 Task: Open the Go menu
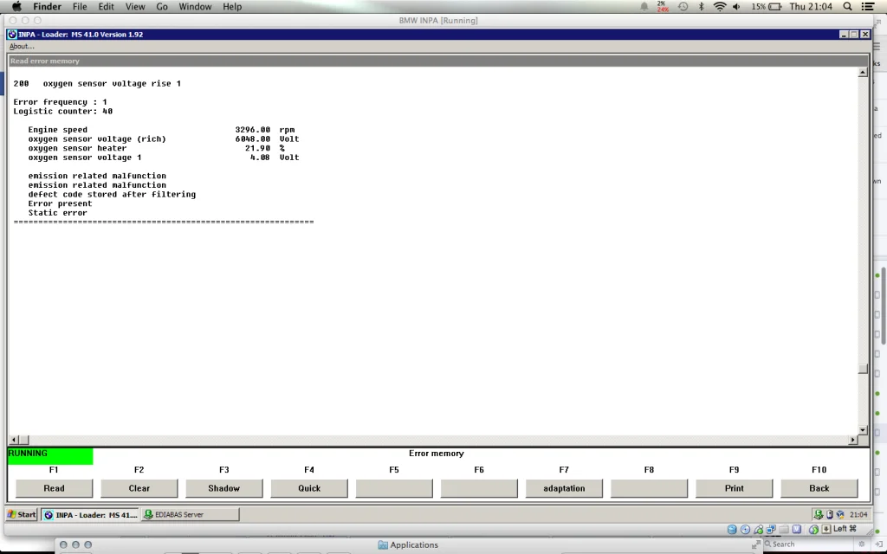click(162, 7)
